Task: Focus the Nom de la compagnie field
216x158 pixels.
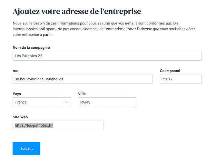Action: pyautogui.click(x=107, y=56)
